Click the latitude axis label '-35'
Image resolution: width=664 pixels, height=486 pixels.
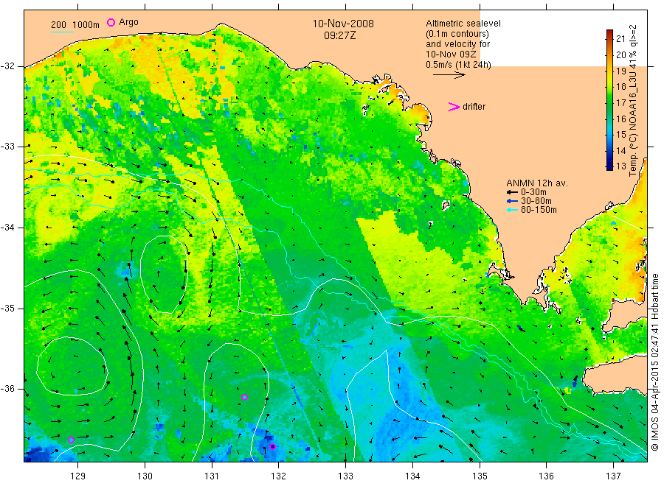tap(7, 308)
